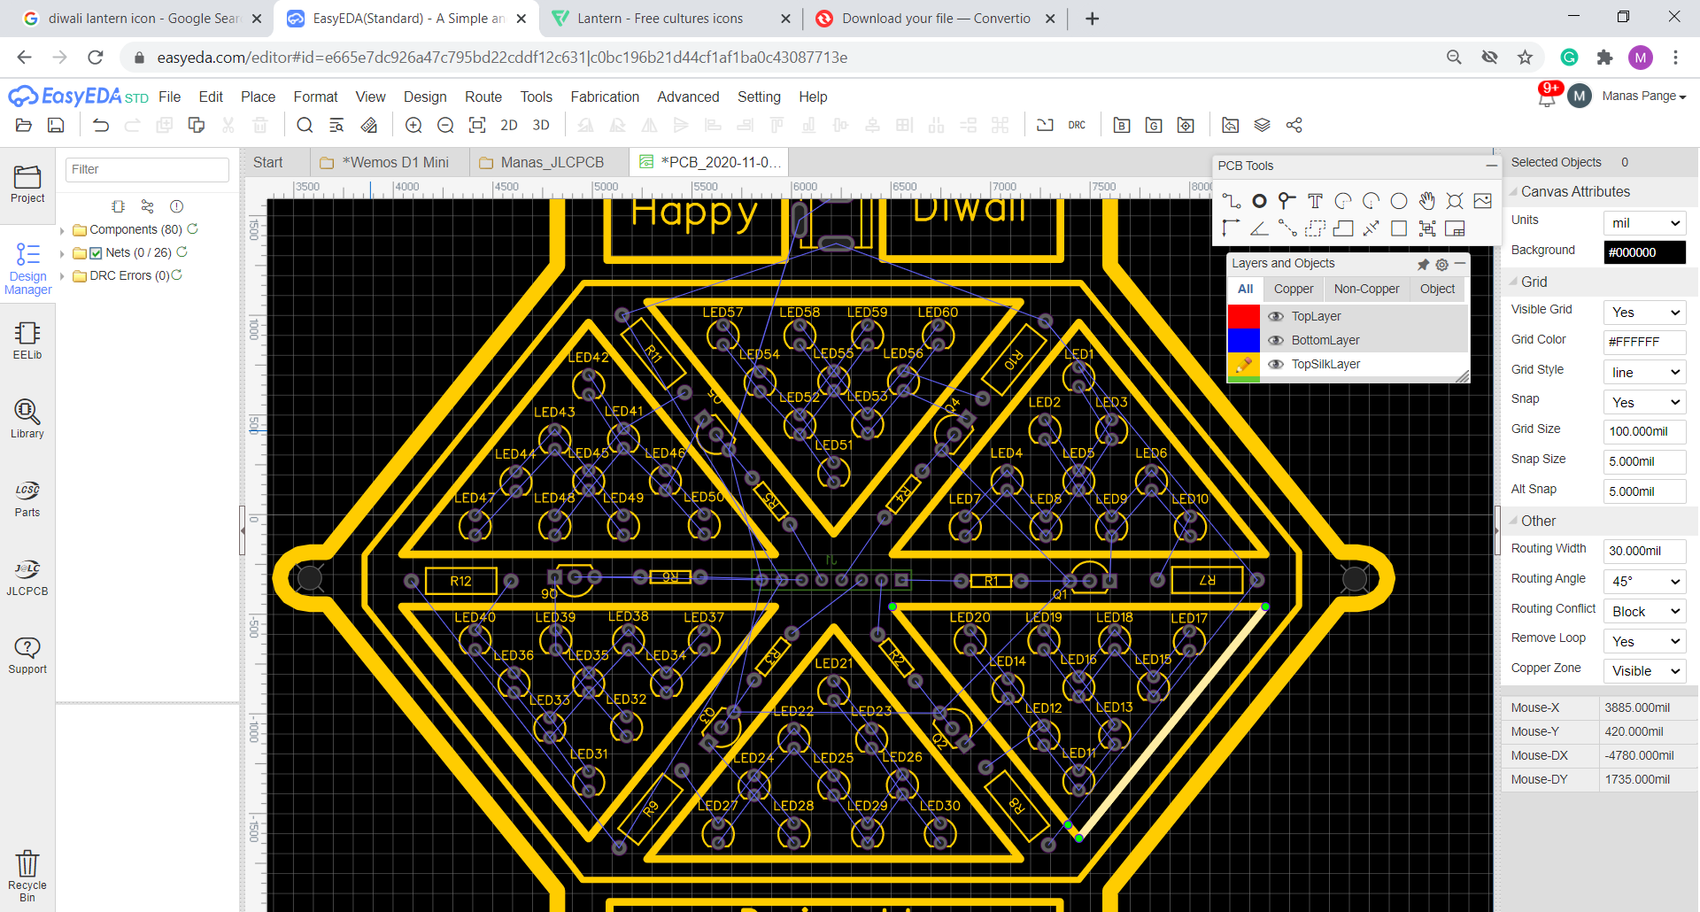This screenshot has width=1700, height=912.
Task: Select the Connect Pad to Pad tool
Action: click(1287, 228)
